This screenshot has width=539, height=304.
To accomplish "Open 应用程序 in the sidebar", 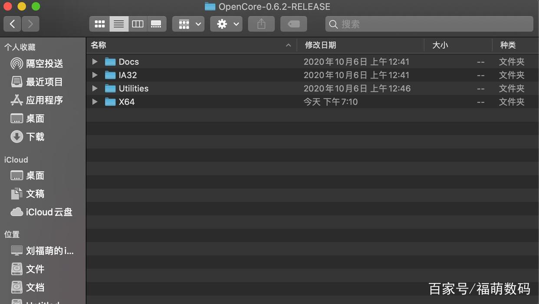I will tap(37, 100).
